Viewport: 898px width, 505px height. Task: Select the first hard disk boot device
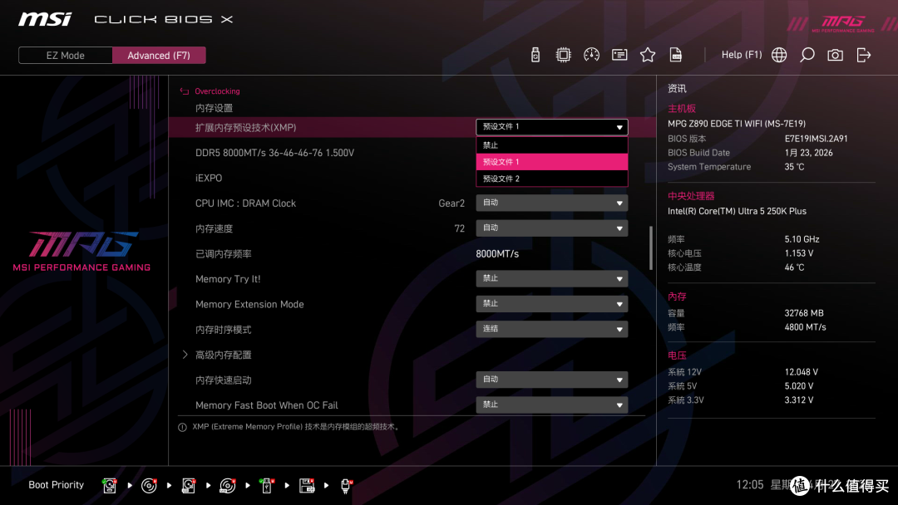tap(110, 486)
